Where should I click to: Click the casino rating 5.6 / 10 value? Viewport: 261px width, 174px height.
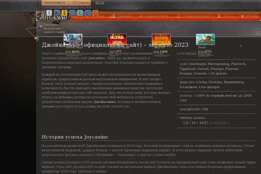(189, 123)
